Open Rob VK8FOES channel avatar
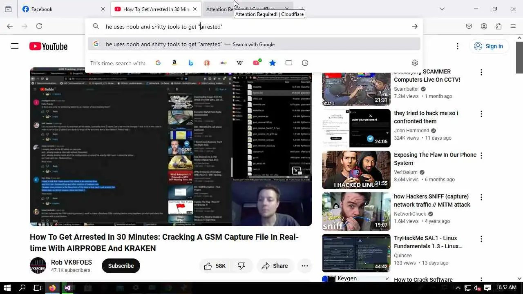The image size is (523, 294). pyautogui.click(x=38, y=265)
